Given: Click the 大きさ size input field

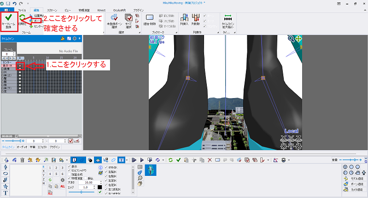Looking at the screenshot, I should click(x=90, y=182).
